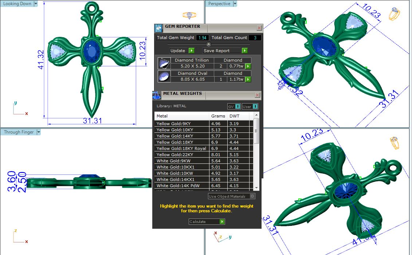Image resolution: width=412 pixels, height=255 pixels.
Task: Click the Metal Weights scale icon
Action: pos(157,95)
